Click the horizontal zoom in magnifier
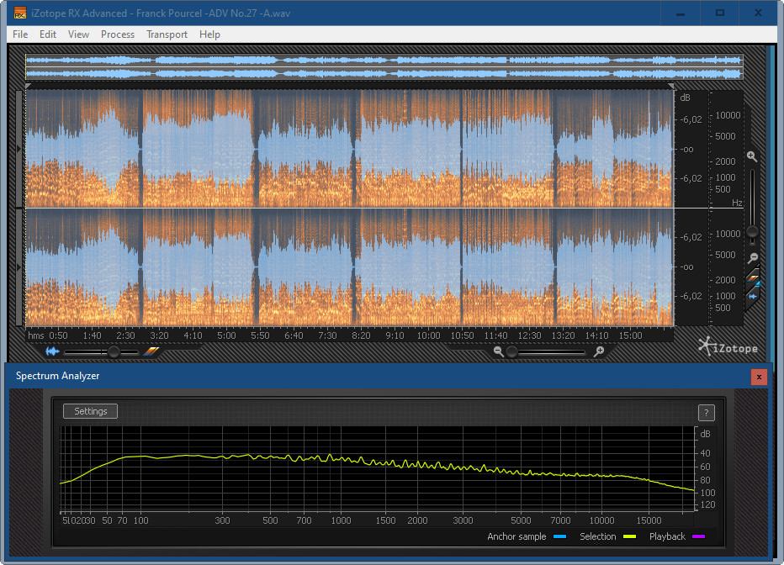784x565 pixels. pyautogui.click(x=599, y=352)
